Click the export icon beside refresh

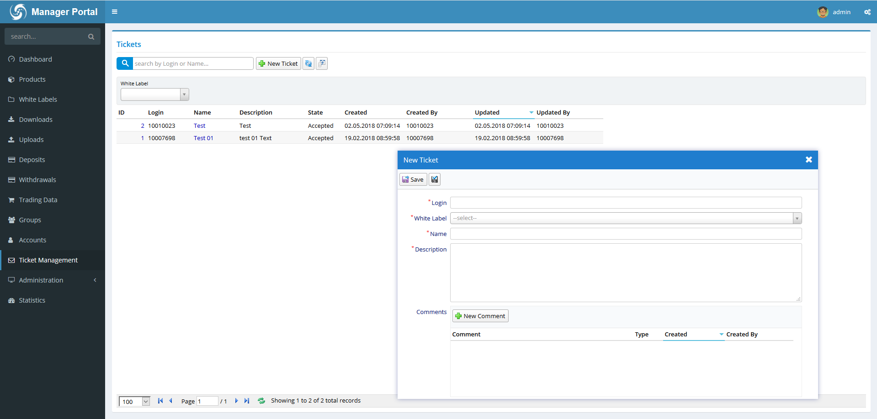[x=322, y=63]
